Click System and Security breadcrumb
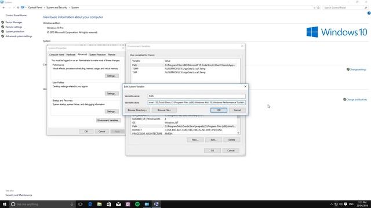This screenshot has height=208, width=371. tap(57, 8)
